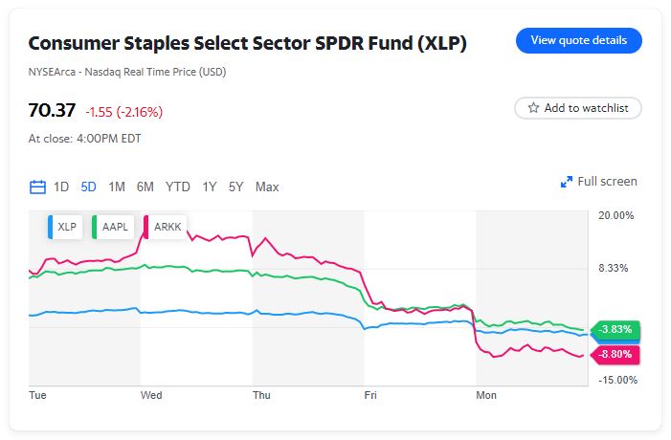Click the Consumer Staples fund title

click(x=247, y=43)
